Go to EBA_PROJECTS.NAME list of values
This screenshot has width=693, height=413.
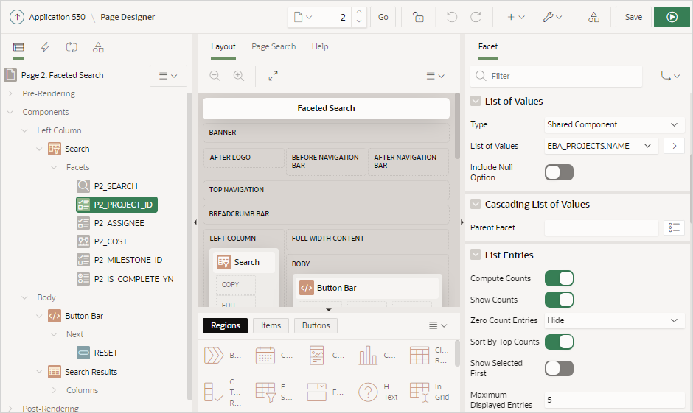tap(674, 146)
